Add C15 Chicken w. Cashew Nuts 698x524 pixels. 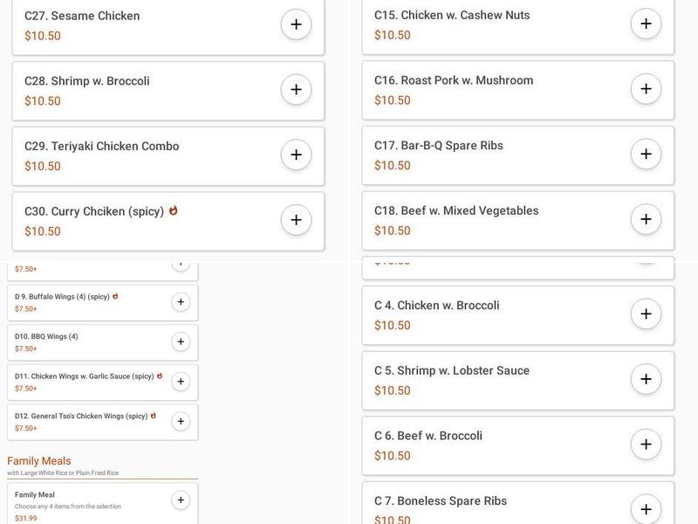646,24
